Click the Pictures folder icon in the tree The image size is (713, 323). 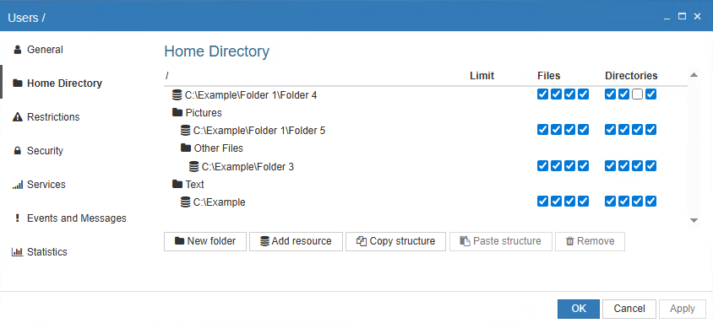(x=177, y=112)
